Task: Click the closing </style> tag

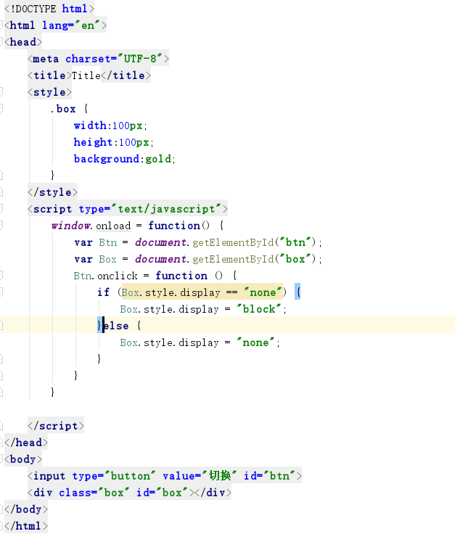Action: tap(52, 192)
